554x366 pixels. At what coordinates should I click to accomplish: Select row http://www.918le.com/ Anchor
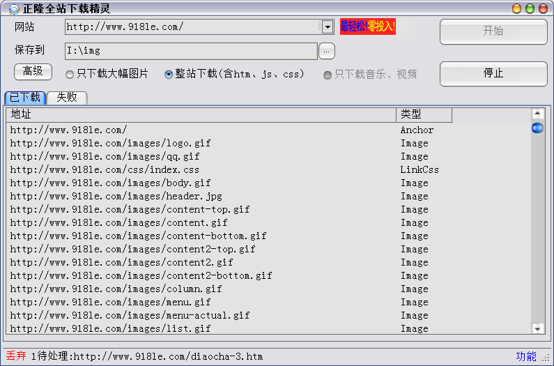[x=268, y=130]
